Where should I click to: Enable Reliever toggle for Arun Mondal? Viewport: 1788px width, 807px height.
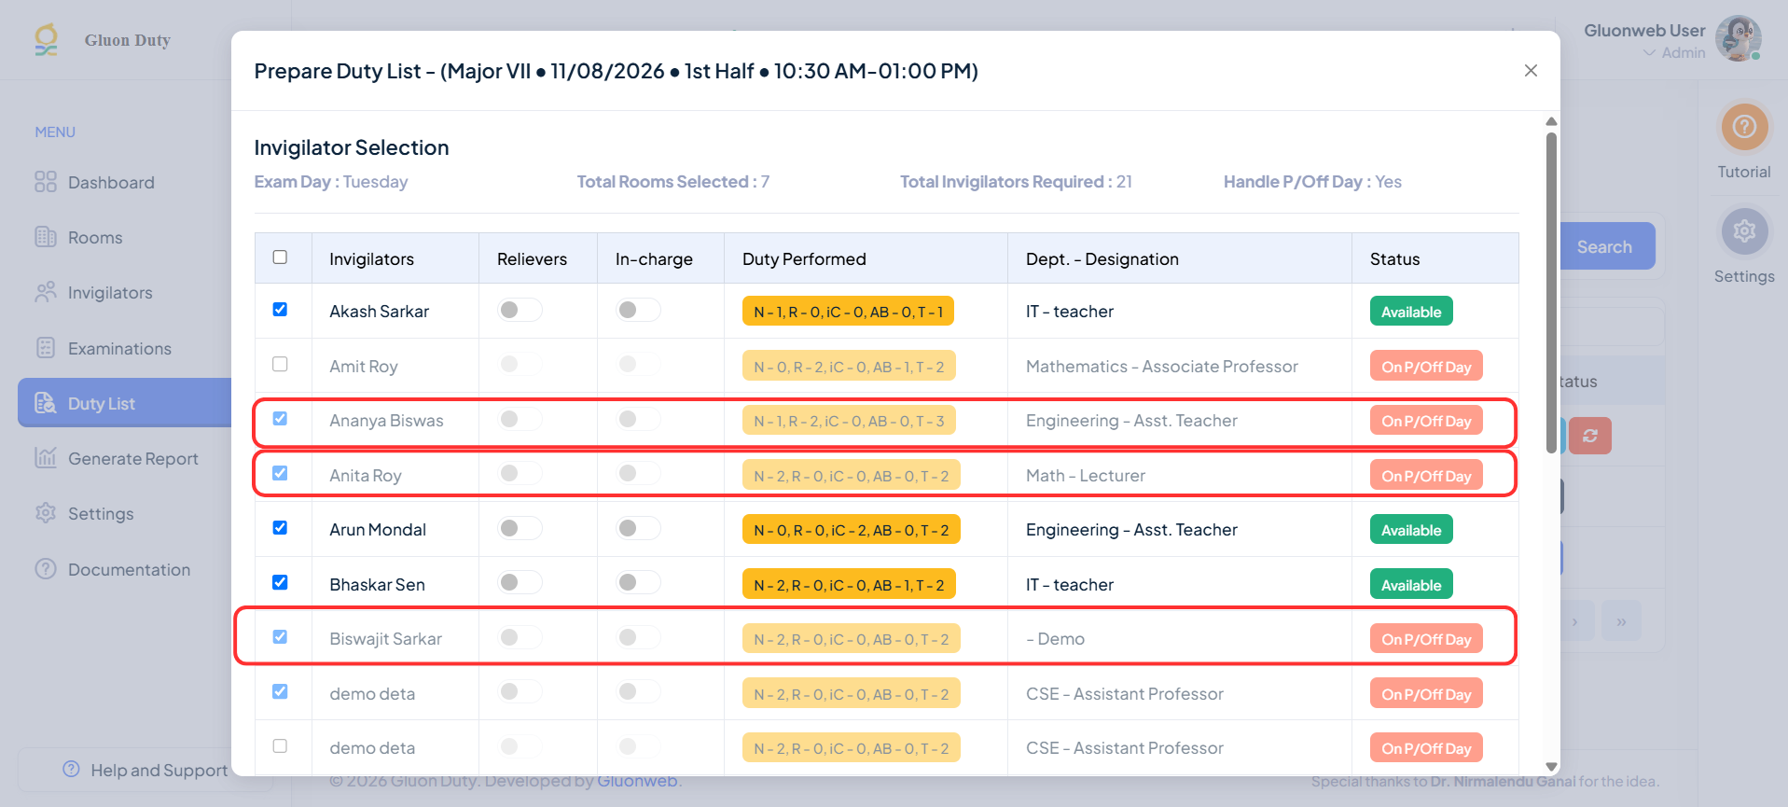click(x=520, y=529)
